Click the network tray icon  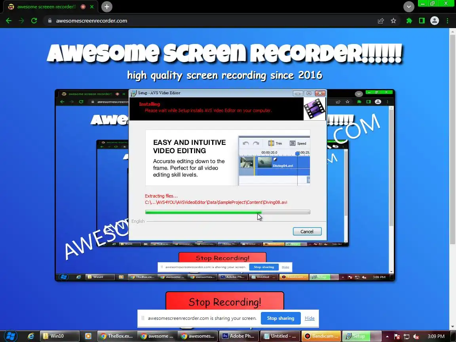pos(407,336)
